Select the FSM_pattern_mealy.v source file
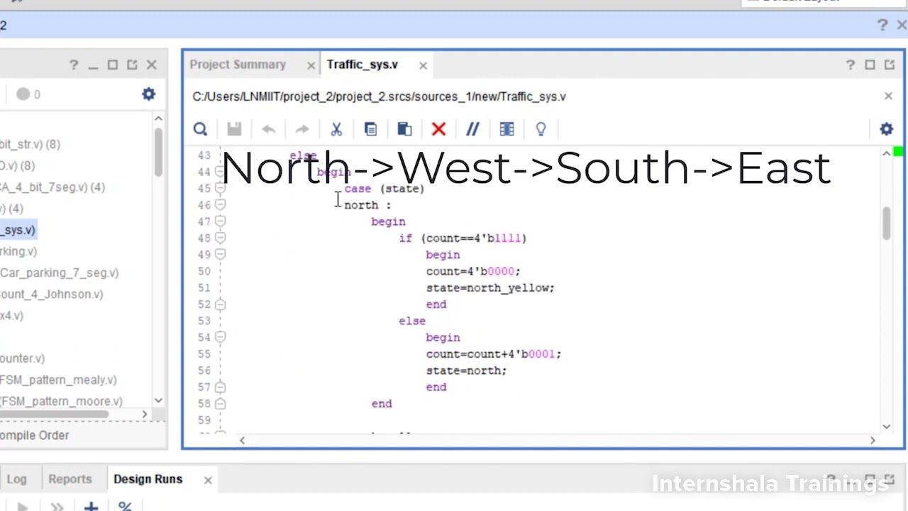The height and width of the screenshot is (511, 908). (58, 380)
